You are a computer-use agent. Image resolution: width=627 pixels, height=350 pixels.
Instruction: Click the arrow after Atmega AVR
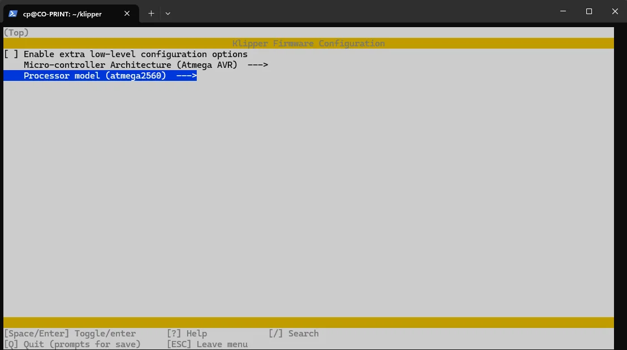click(258, 65)
